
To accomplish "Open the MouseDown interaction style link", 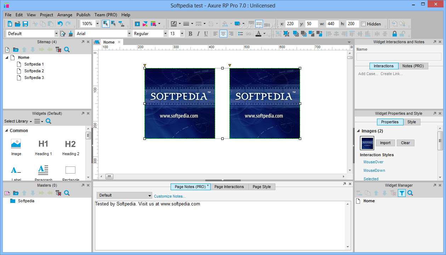I will [374, 170].
